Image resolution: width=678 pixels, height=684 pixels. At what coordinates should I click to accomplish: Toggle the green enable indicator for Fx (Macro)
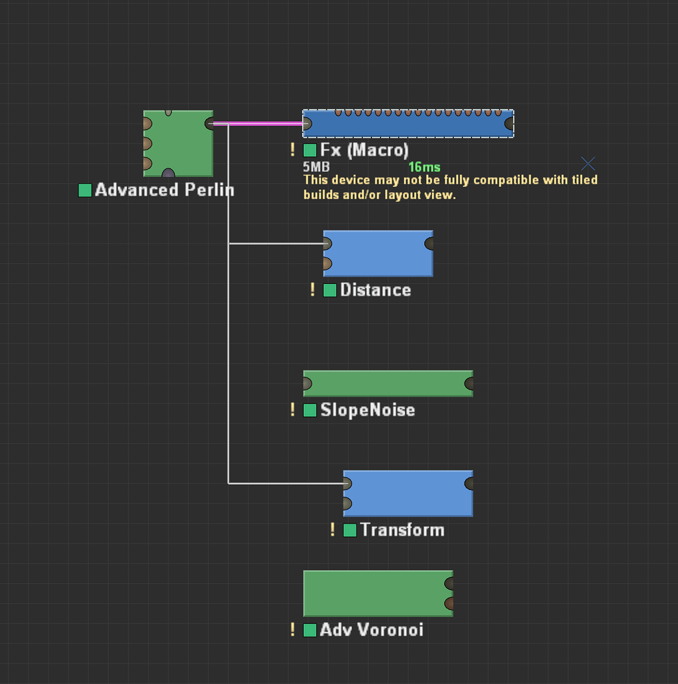[310, 150]
